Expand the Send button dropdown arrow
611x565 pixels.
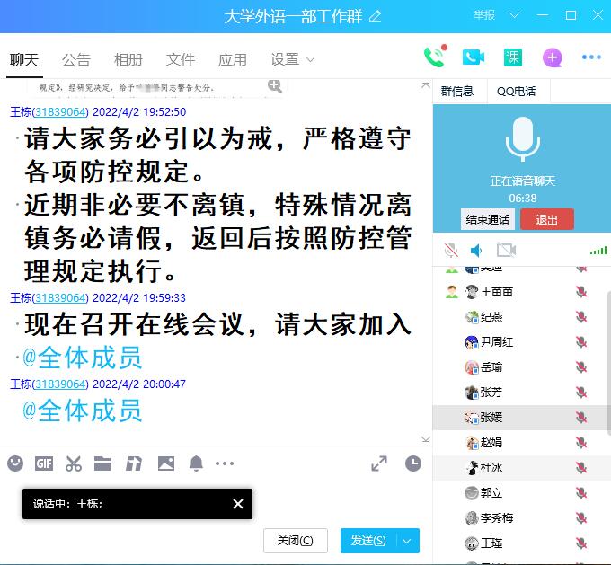pyautogui.click(x=408, y=540)
